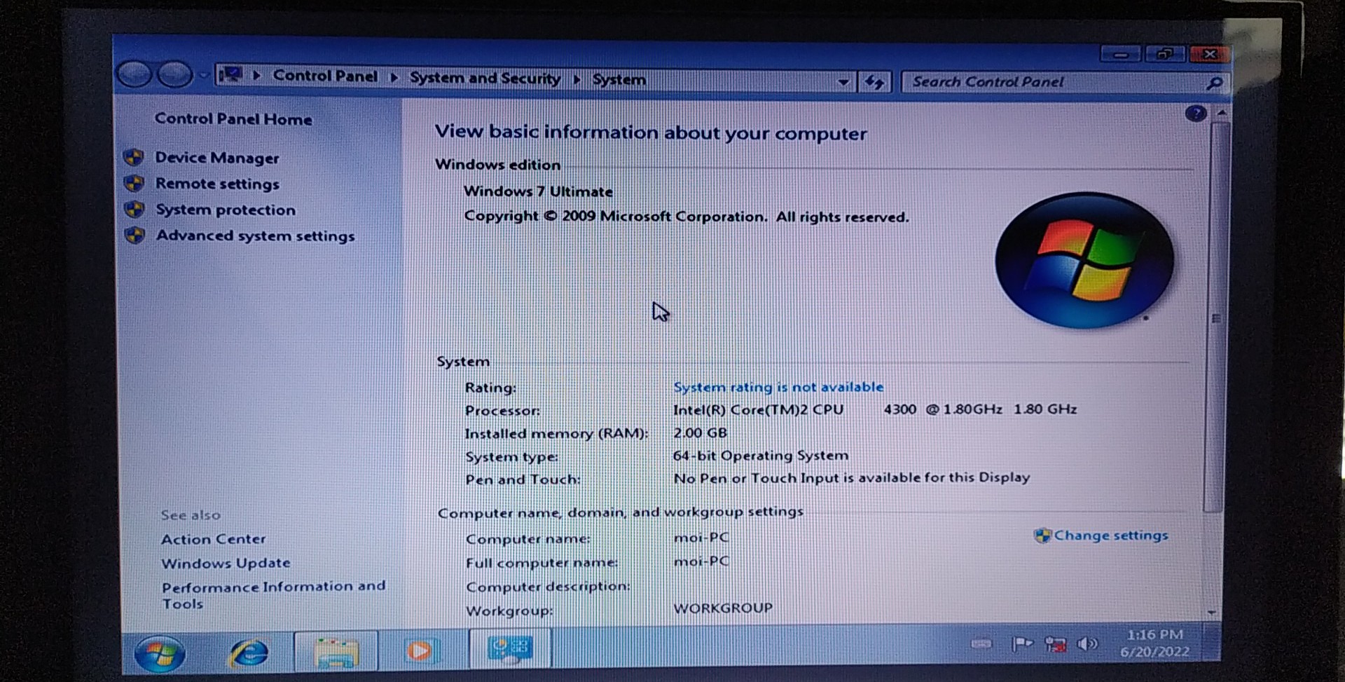Click the Change settings shield icon
Screen dimensions: 1345x682
(1042, 536)
